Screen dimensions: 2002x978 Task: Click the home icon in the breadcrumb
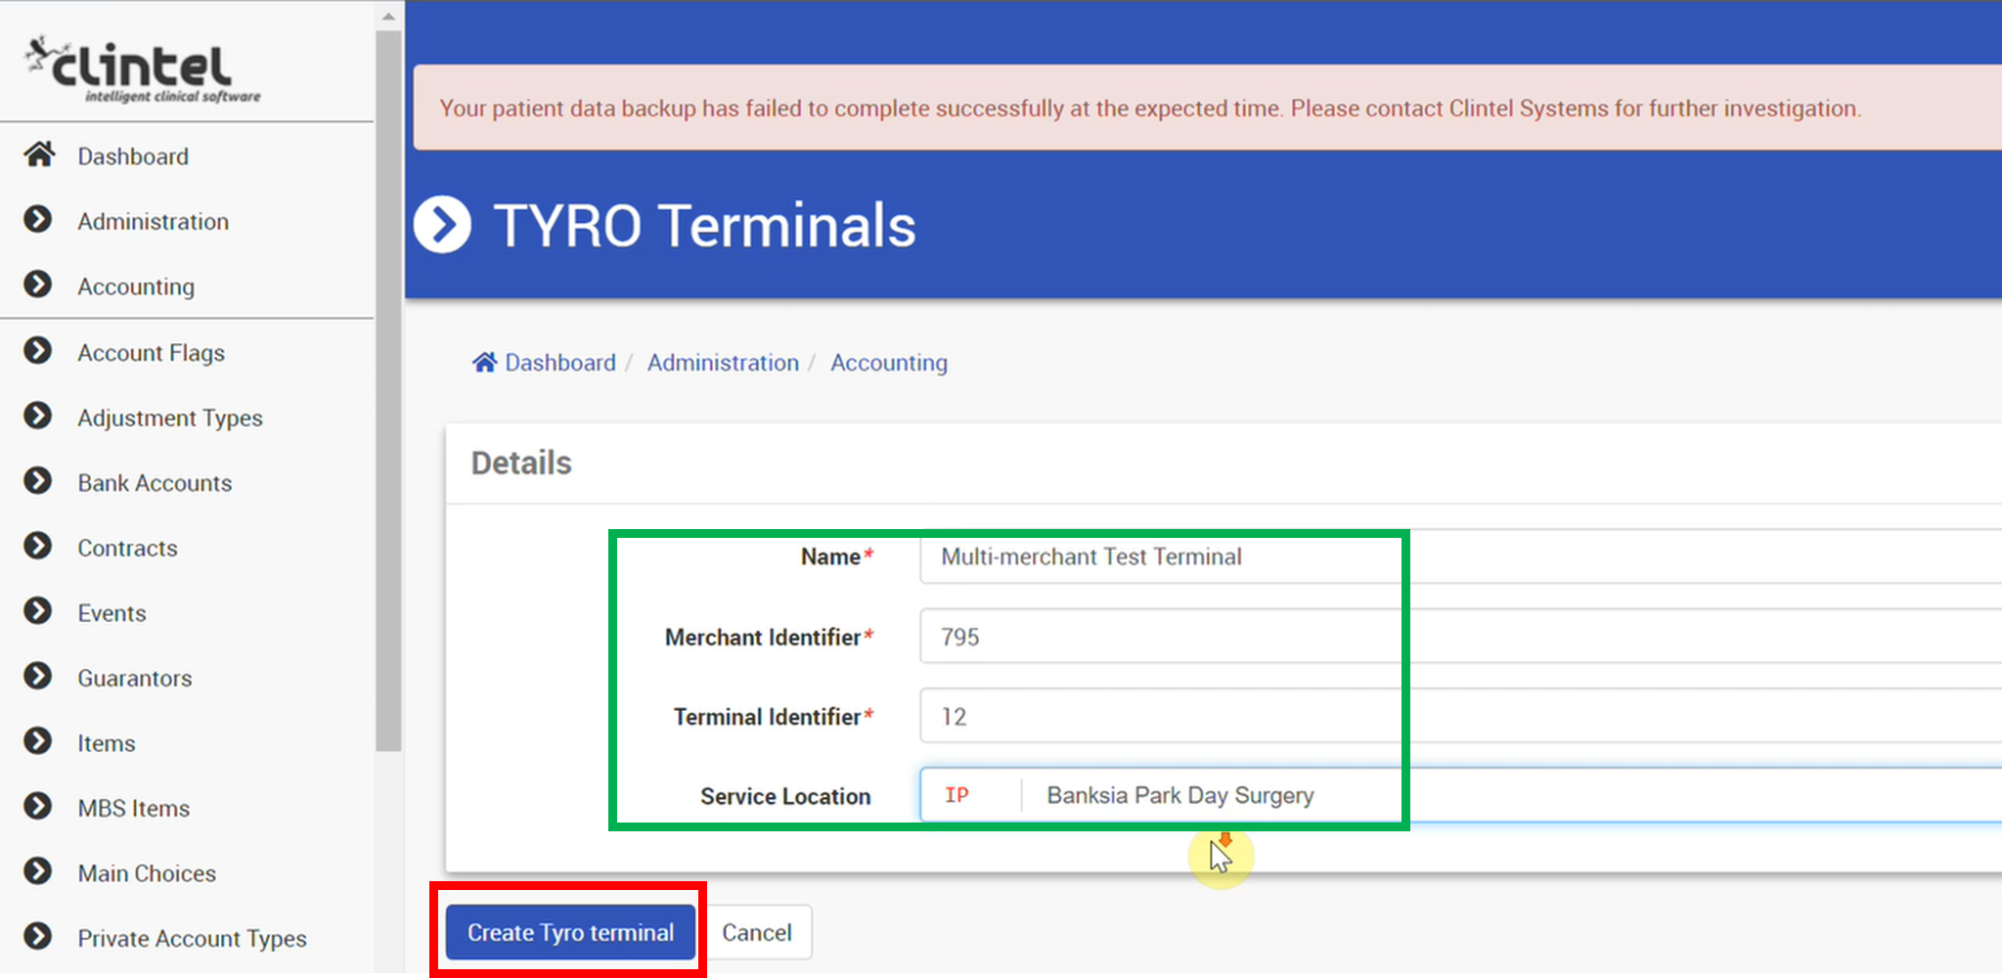click(x=483, y=361)
